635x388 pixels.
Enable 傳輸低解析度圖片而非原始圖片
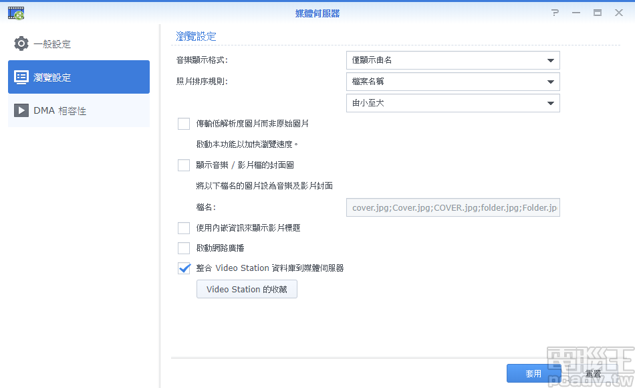[184, 123]
